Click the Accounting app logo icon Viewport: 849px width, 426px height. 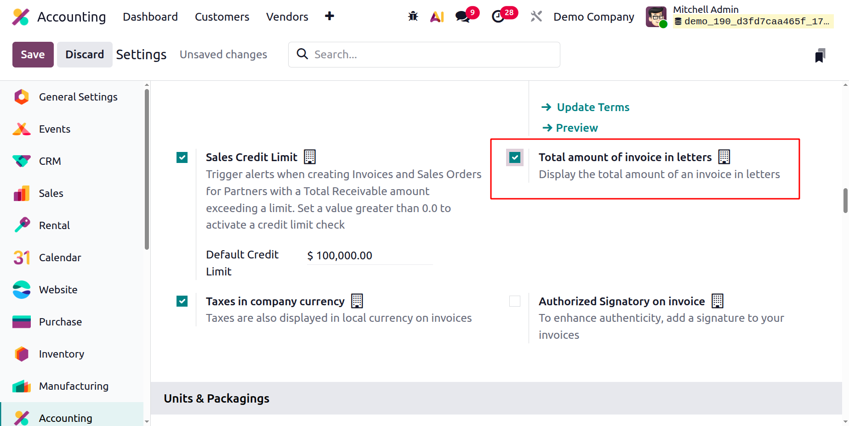[21, 17]
